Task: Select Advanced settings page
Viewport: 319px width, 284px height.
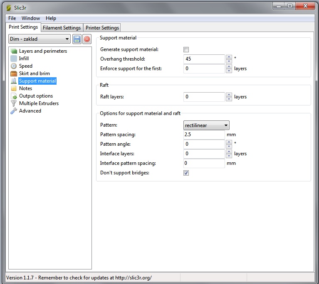Action: click(x=30, y=111)
